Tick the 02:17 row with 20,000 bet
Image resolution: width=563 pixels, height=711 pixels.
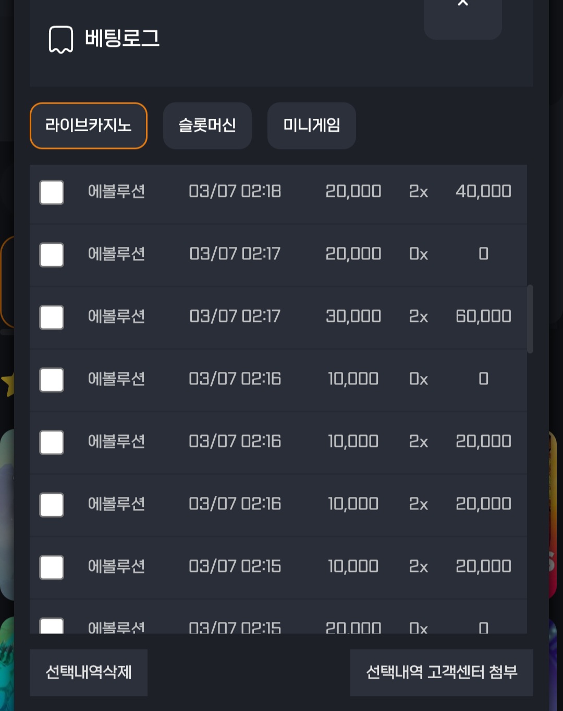(52, 255)
